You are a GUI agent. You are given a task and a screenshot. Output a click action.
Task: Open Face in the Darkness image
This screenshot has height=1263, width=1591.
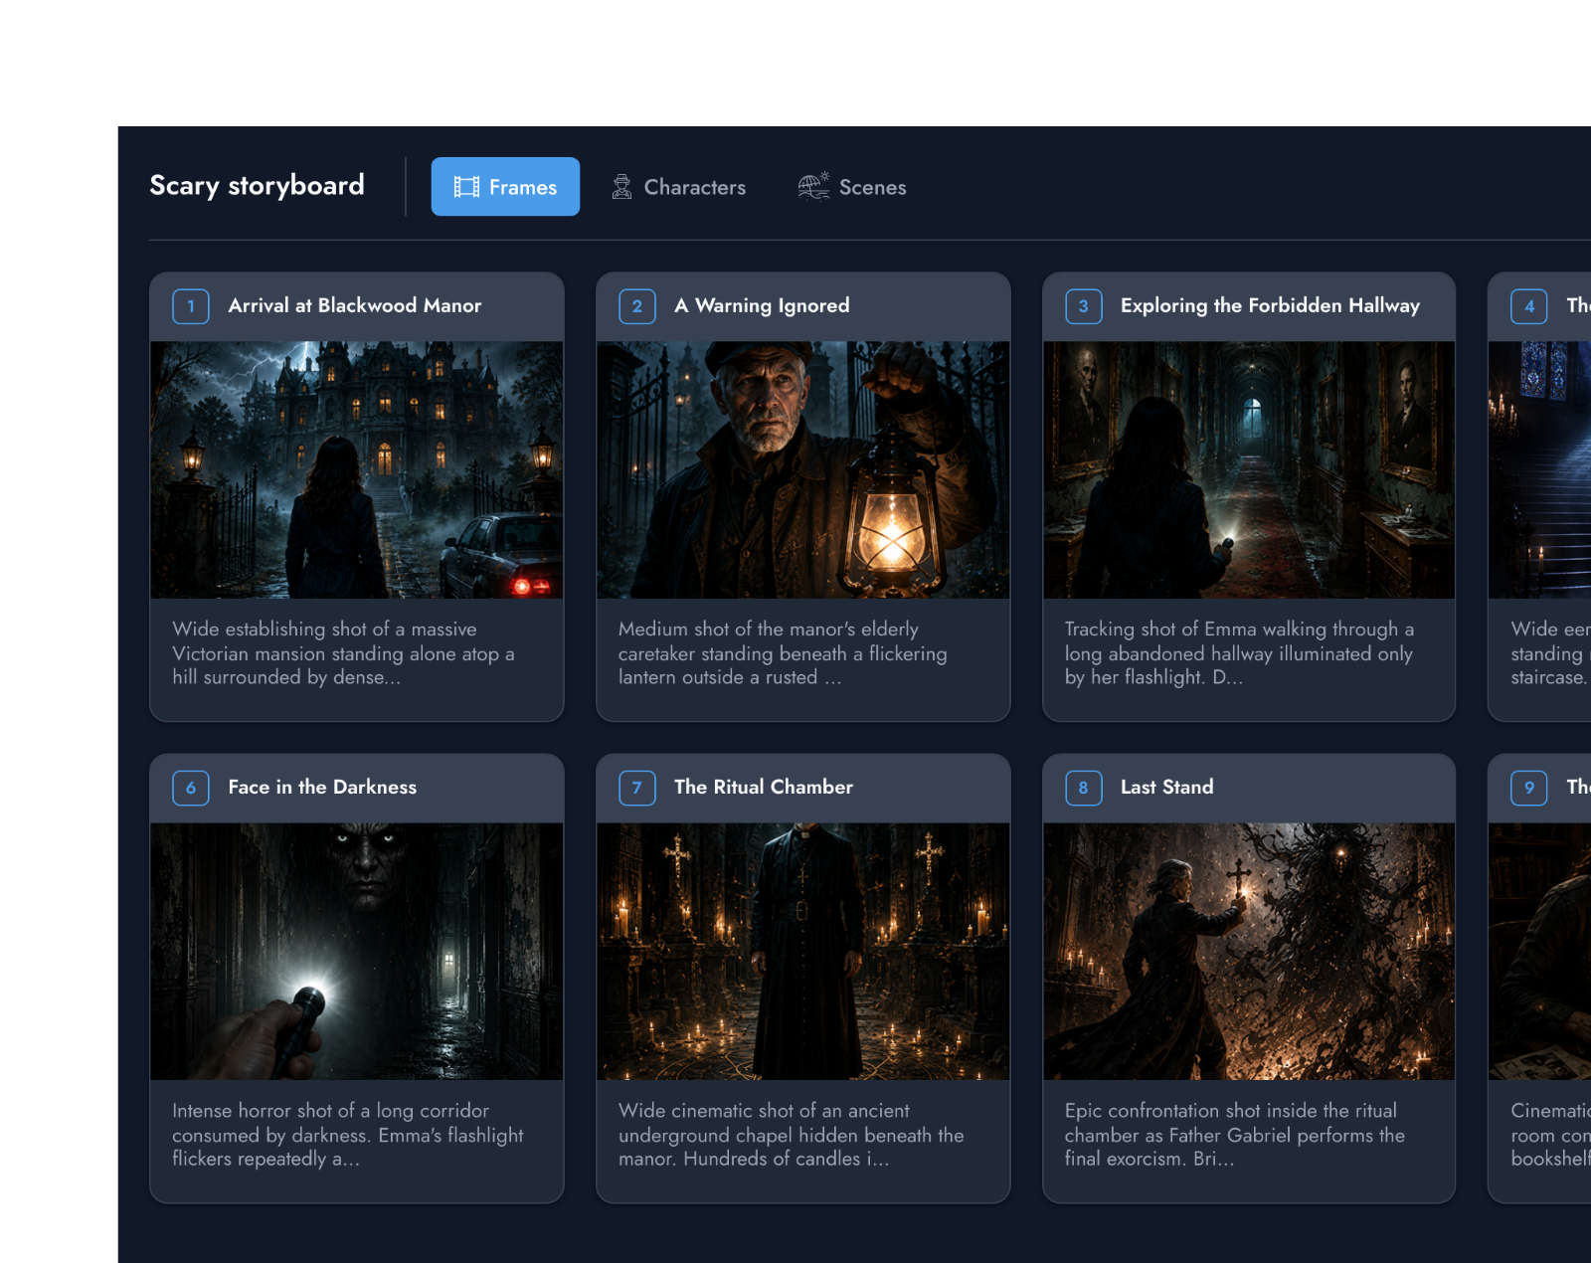point(357,952)
